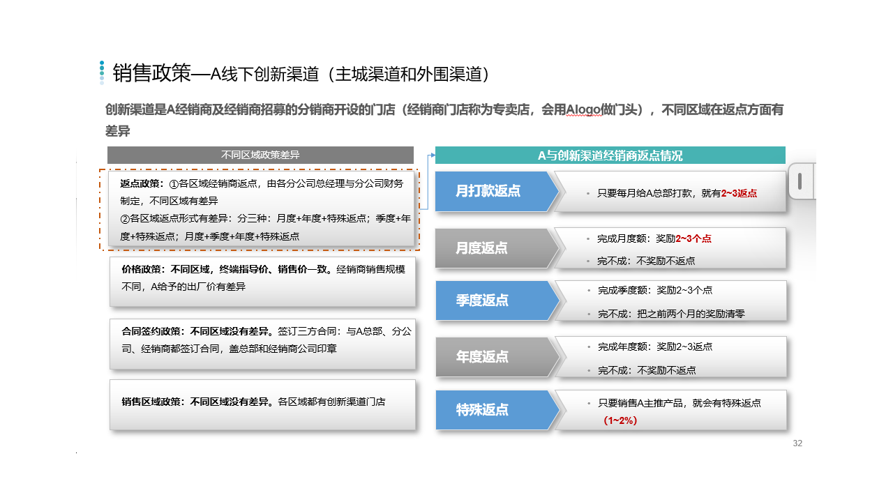Click the slide page number 32
The width and height of the screenshot is (893, 502).
(797, 443)
